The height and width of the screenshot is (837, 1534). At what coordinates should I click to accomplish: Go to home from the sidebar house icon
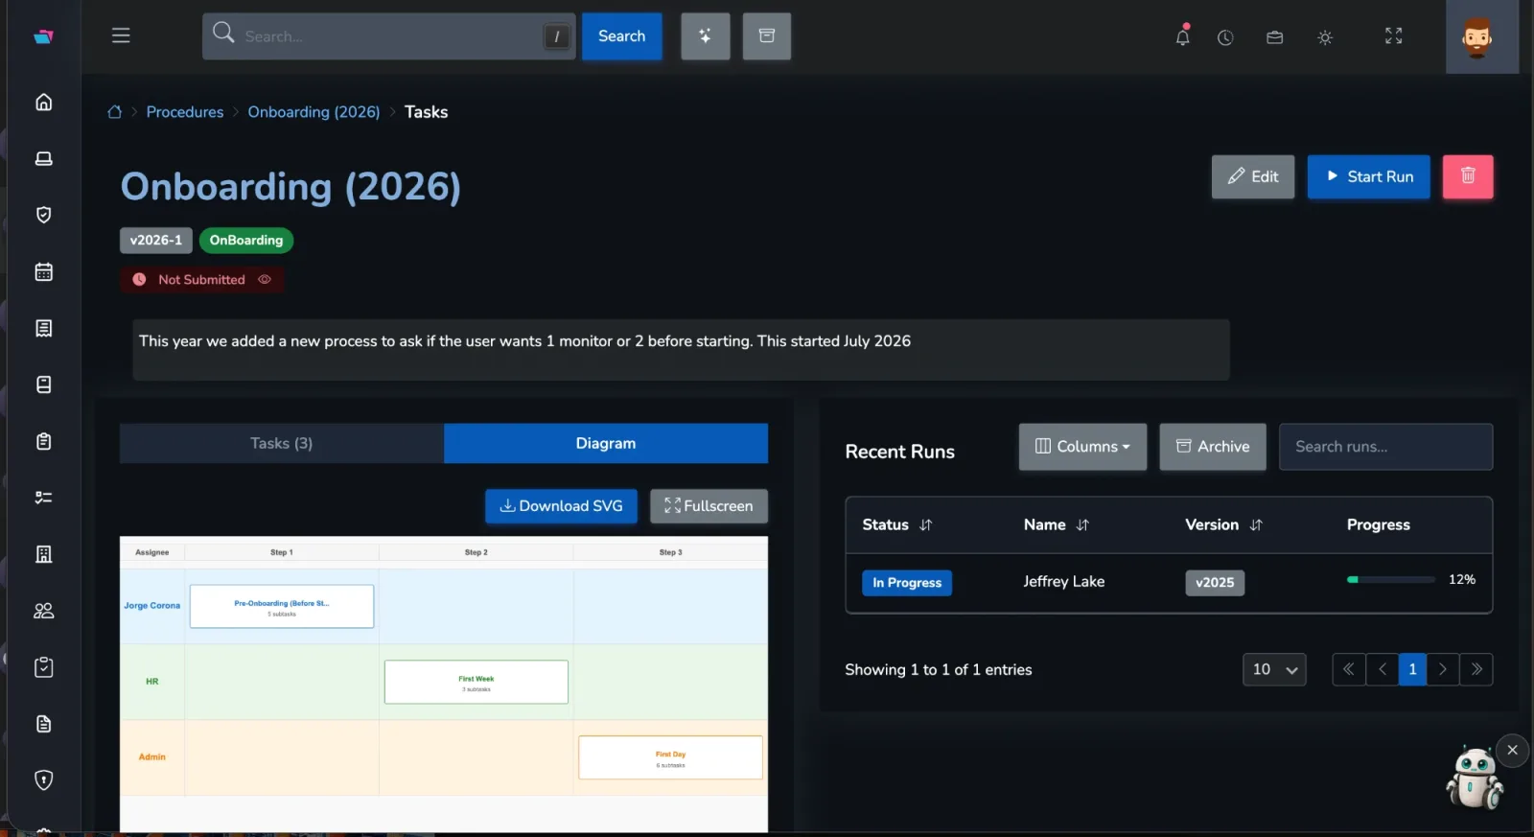tap(44, 102)
